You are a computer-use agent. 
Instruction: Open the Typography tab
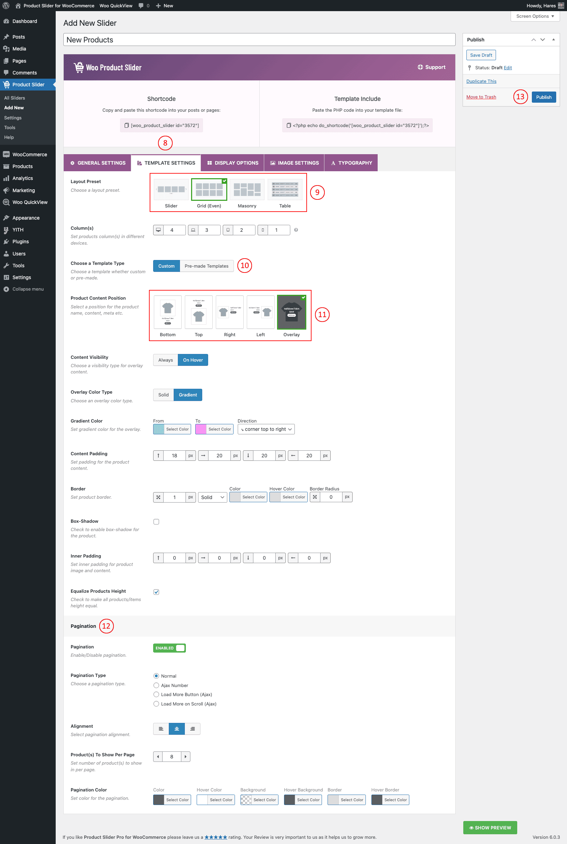point(351,163)
